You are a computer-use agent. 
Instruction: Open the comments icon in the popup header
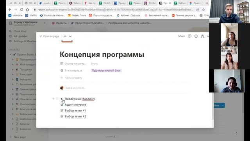coord(189,36)
